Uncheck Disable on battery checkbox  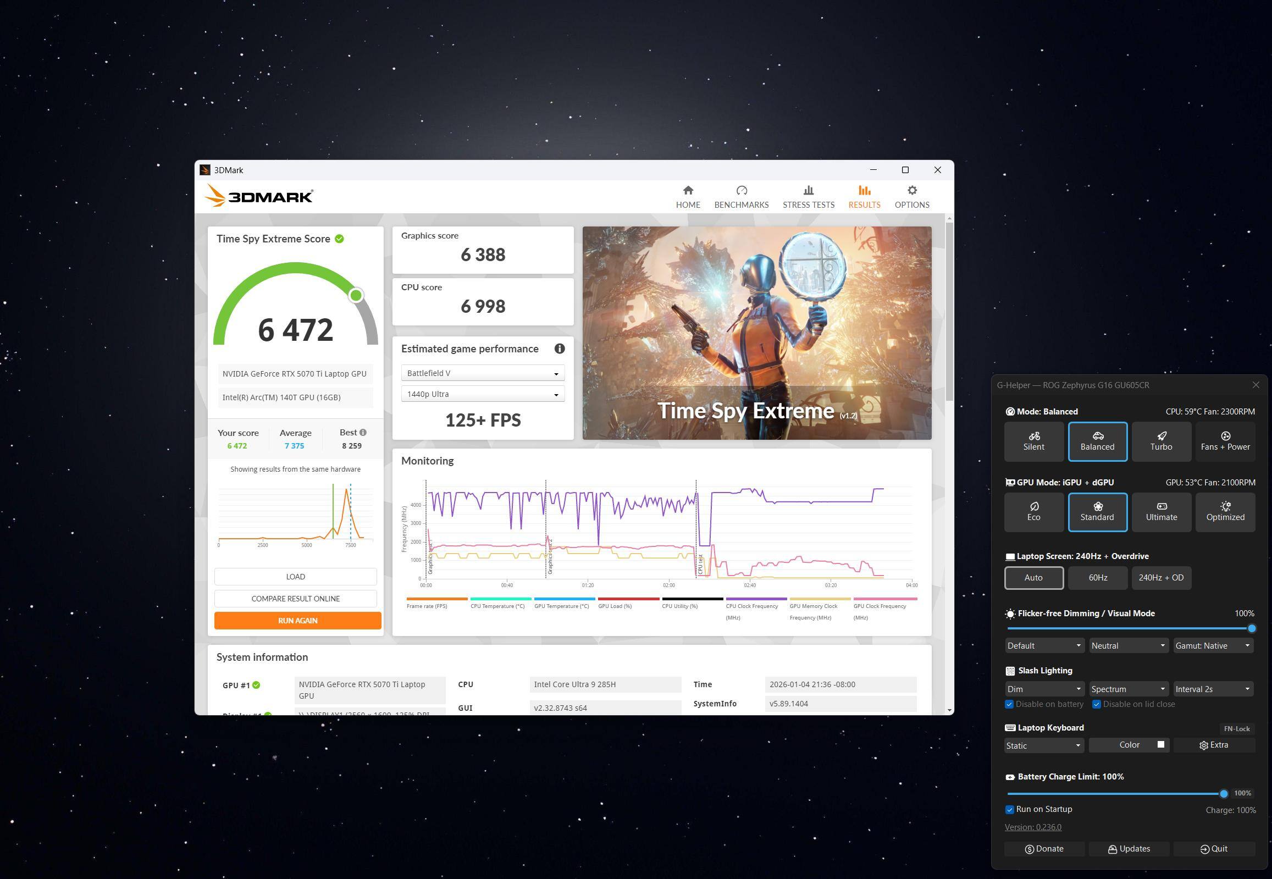click(x=1009, y=704)
